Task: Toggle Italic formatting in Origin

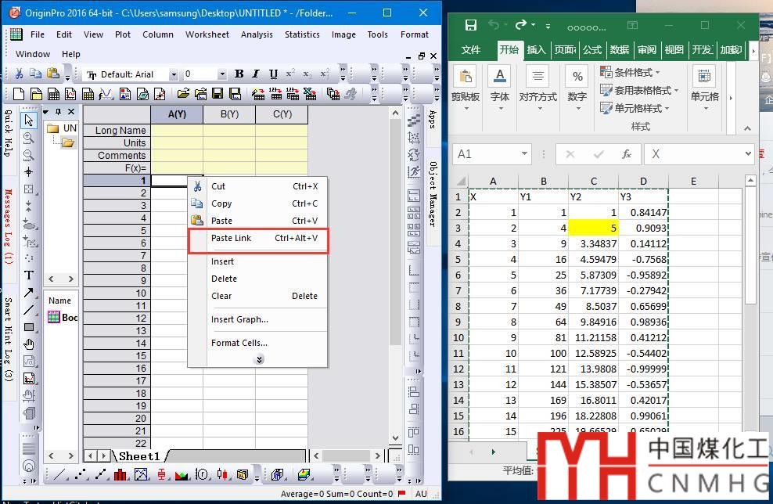Action: coord(257,74)
